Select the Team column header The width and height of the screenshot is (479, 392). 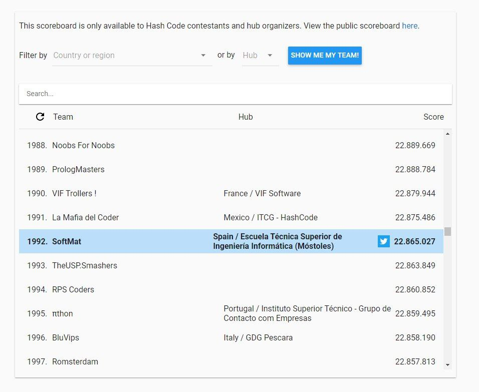(x=63, y=117)
